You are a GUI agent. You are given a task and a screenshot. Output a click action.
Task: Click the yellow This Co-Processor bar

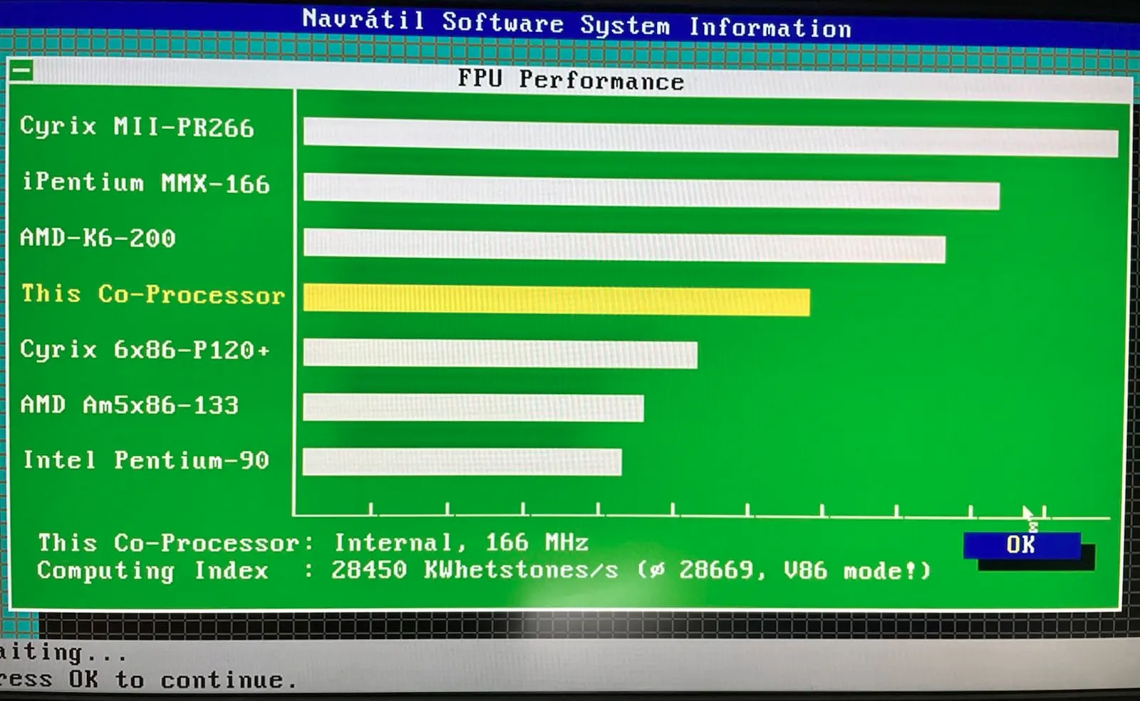[556, 299]
